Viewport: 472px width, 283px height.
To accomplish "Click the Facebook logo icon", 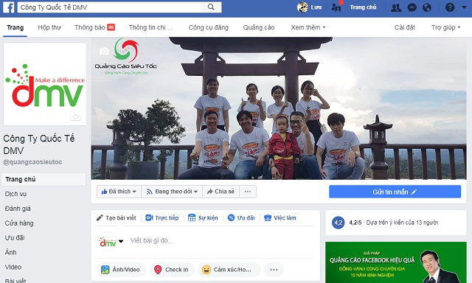I will (8, 7).
